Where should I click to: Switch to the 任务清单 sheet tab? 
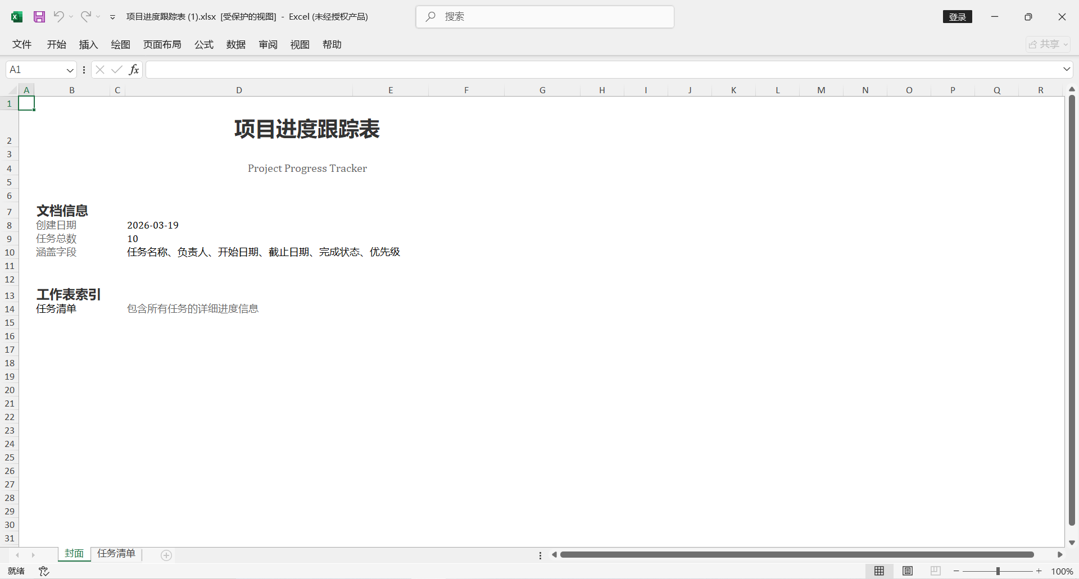[x=116, y=554]
